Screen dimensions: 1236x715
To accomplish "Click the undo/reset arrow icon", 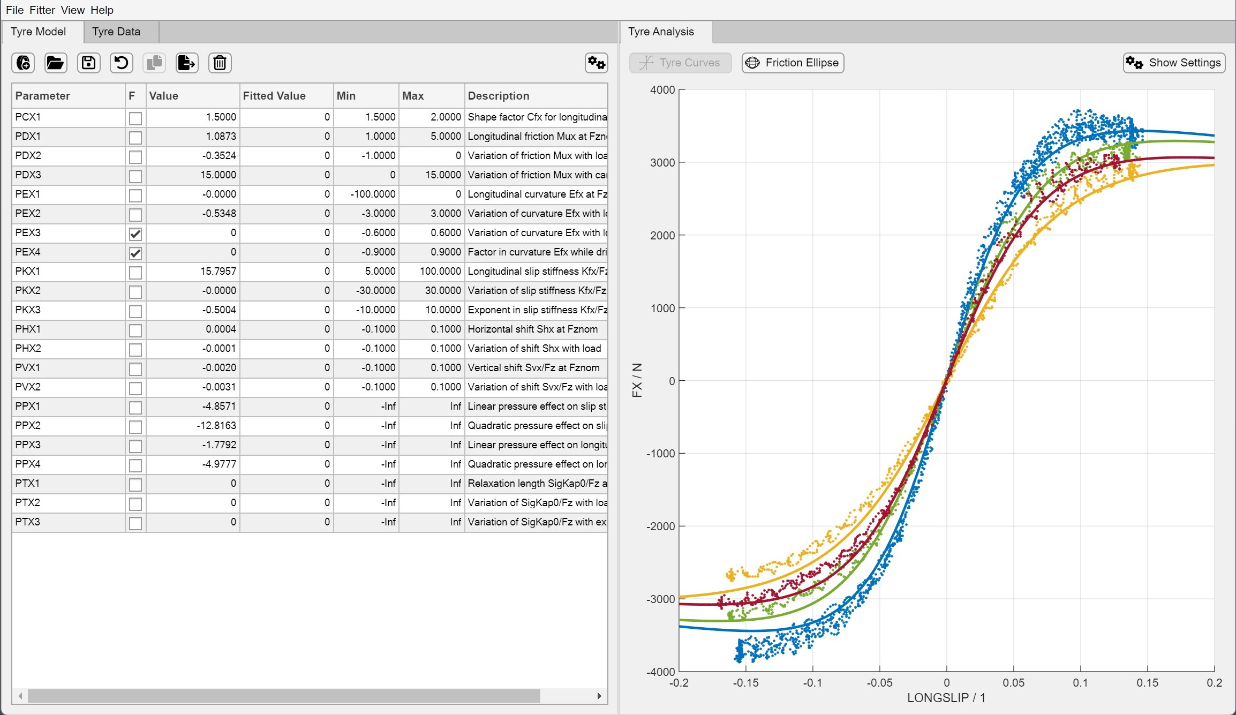I will coord(122,63).
